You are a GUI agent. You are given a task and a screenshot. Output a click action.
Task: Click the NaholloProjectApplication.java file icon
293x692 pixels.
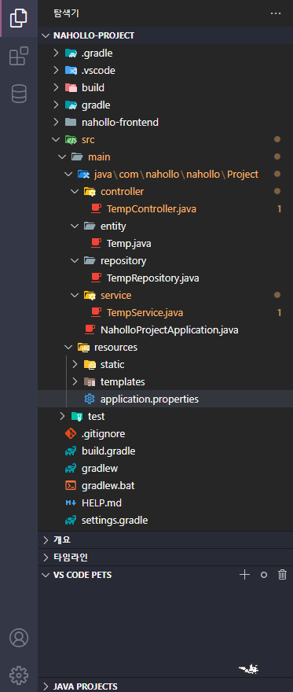pos(90,329)
